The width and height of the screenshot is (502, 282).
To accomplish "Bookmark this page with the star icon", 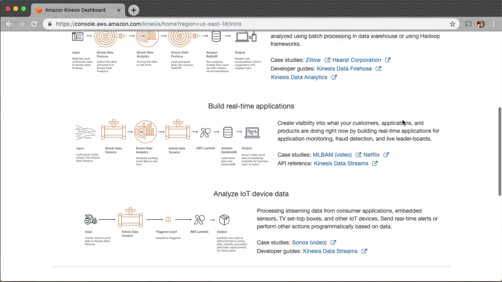I will click(453, 24).
